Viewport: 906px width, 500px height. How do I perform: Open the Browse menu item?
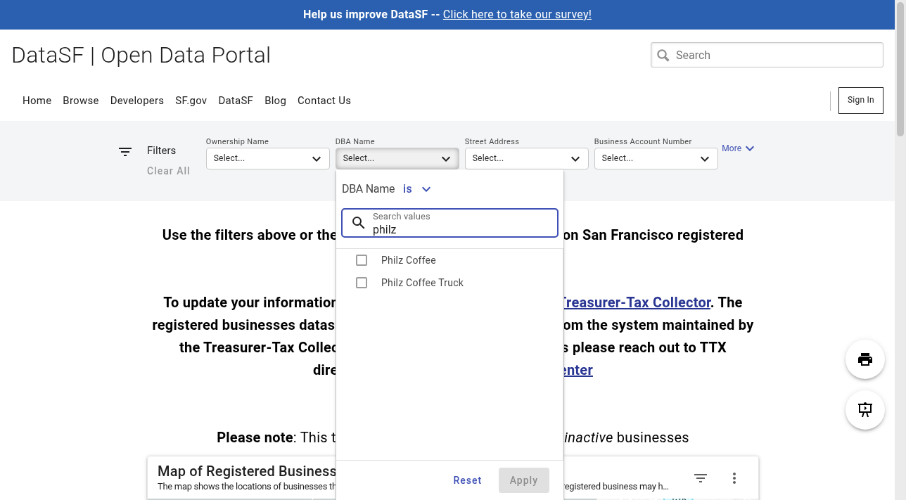pyautogui.click(x=81, y=101)
